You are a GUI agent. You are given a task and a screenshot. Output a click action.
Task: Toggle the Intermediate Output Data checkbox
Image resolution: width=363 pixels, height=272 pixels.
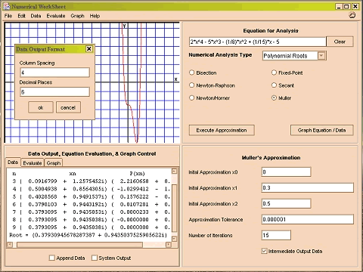point(264,251)
